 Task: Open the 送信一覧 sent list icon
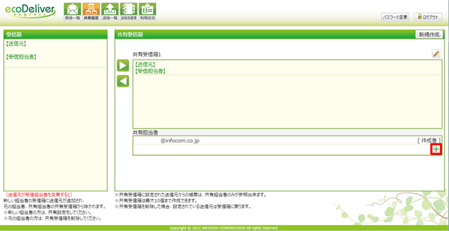click(110, 12)
